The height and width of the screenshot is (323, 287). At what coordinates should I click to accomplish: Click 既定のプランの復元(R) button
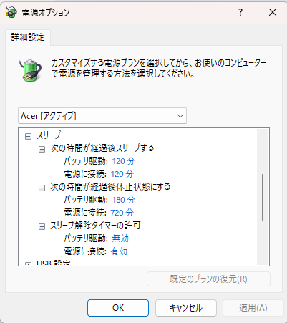(x=208, y=279)
